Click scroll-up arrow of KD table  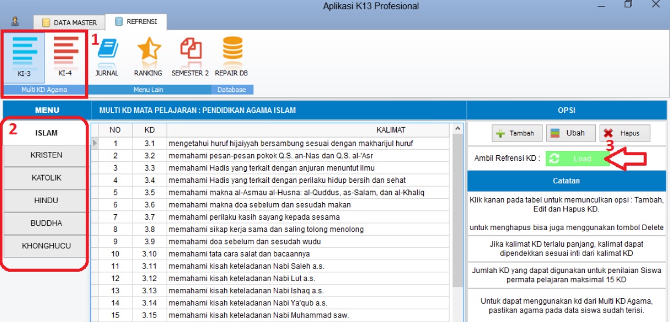click(x=457, y=129)
